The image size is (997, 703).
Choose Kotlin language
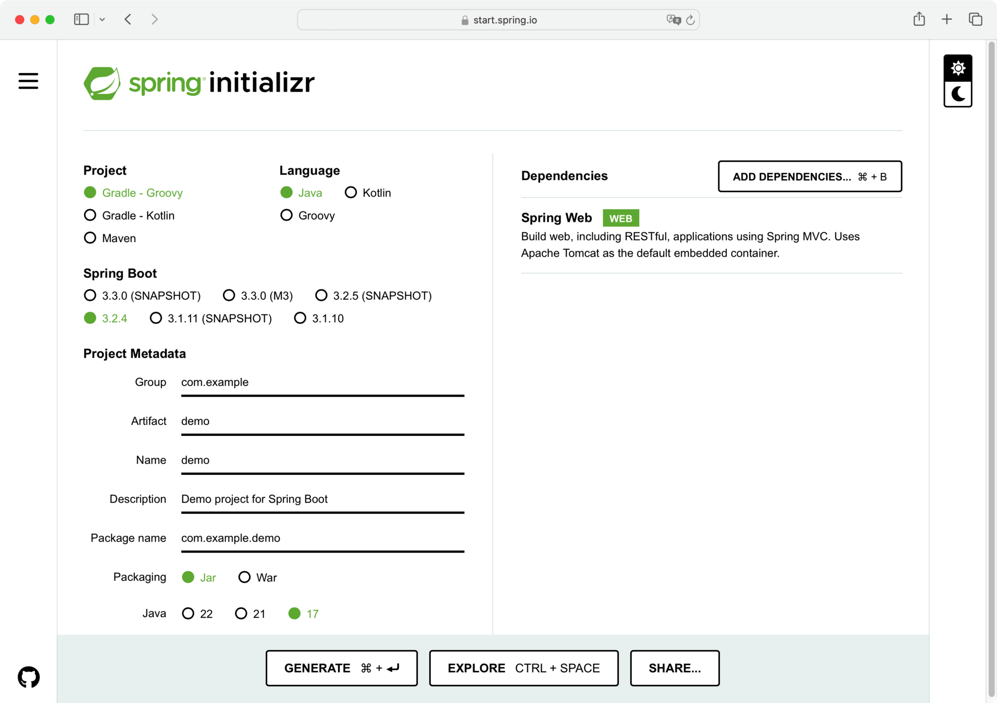(x=368, y=193)
